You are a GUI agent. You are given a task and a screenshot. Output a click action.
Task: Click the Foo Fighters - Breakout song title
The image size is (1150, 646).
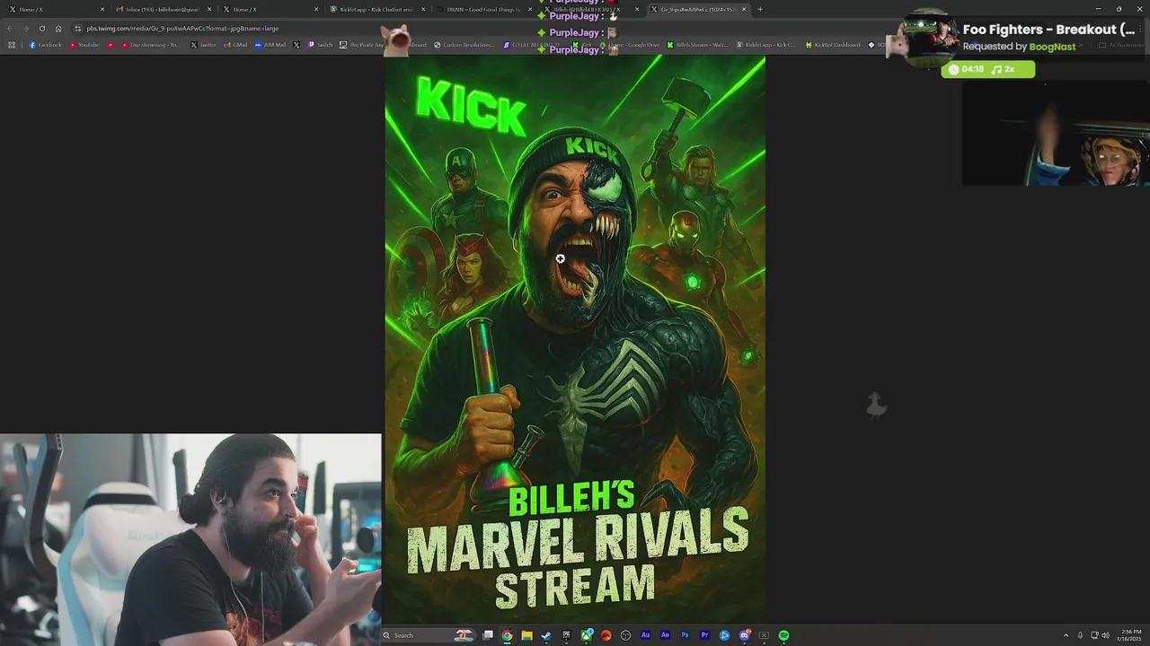point(1049,30)
